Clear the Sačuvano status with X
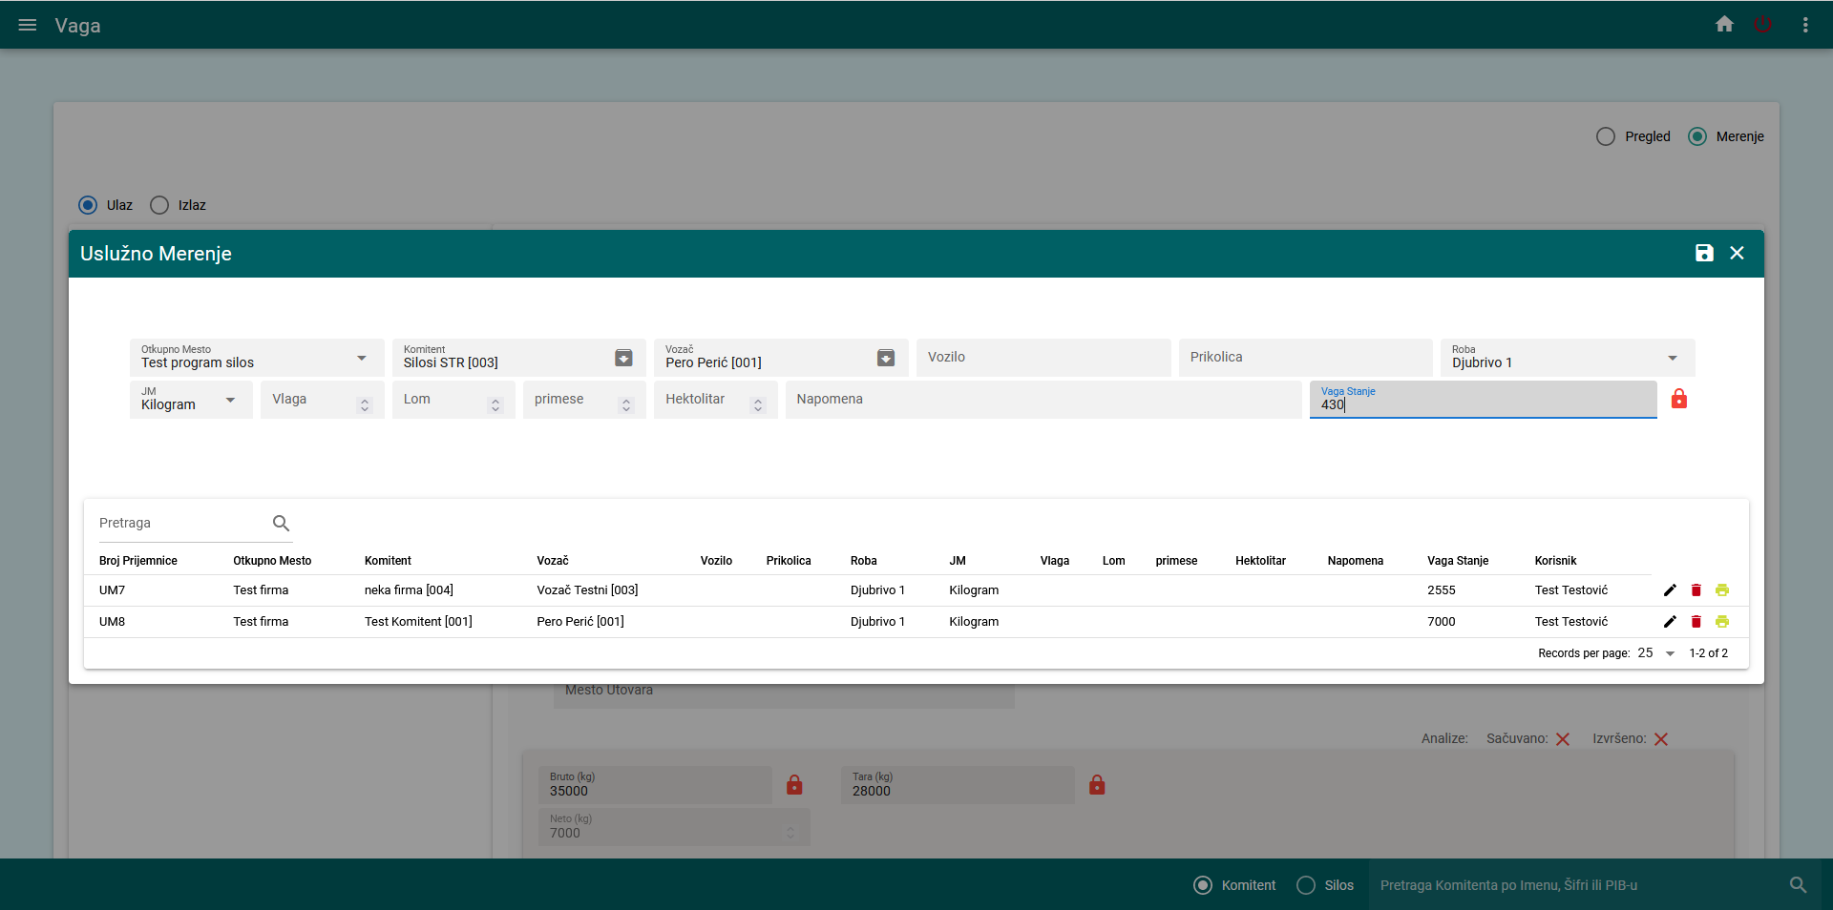This screenshot has height=910, width=1833. click(x=1563, y=739)
